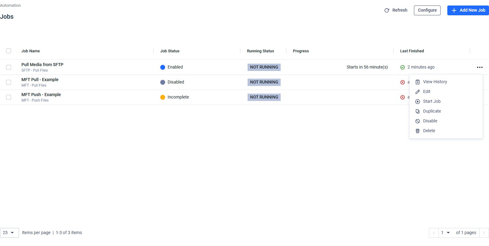
Task: Select Delete from the context menu
Action: tap(446, 131)
